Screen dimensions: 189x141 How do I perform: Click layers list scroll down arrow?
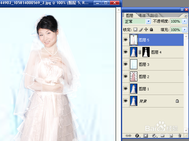point(186,130)
